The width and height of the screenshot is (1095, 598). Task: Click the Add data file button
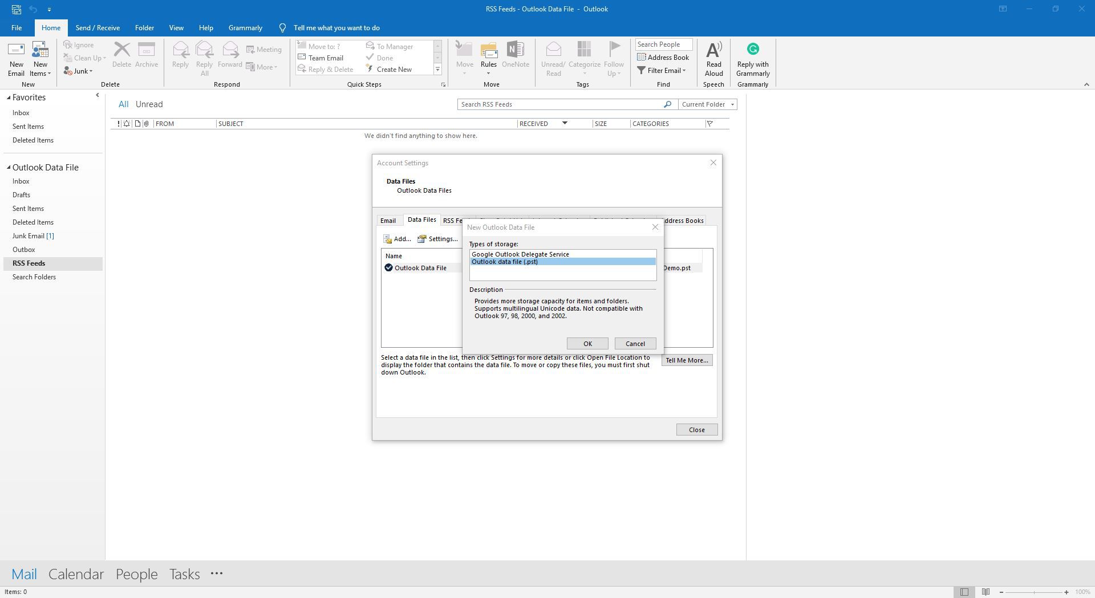[x=397, y=239]
